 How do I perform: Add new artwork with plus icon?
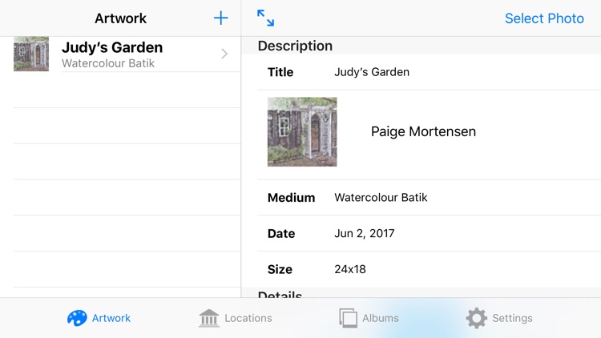[221, 18]
